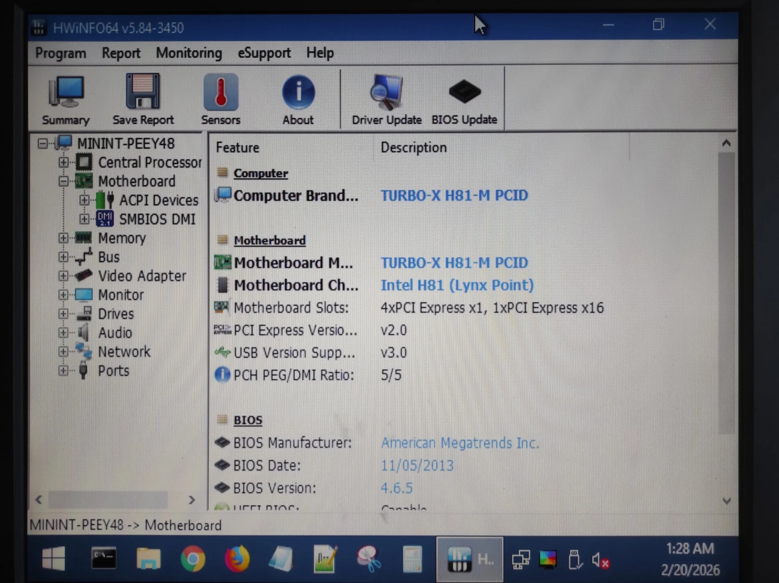Click the vertical scrollbar down arrow
This screenshot has width=779, height=583.
click(x=727, y=501)
